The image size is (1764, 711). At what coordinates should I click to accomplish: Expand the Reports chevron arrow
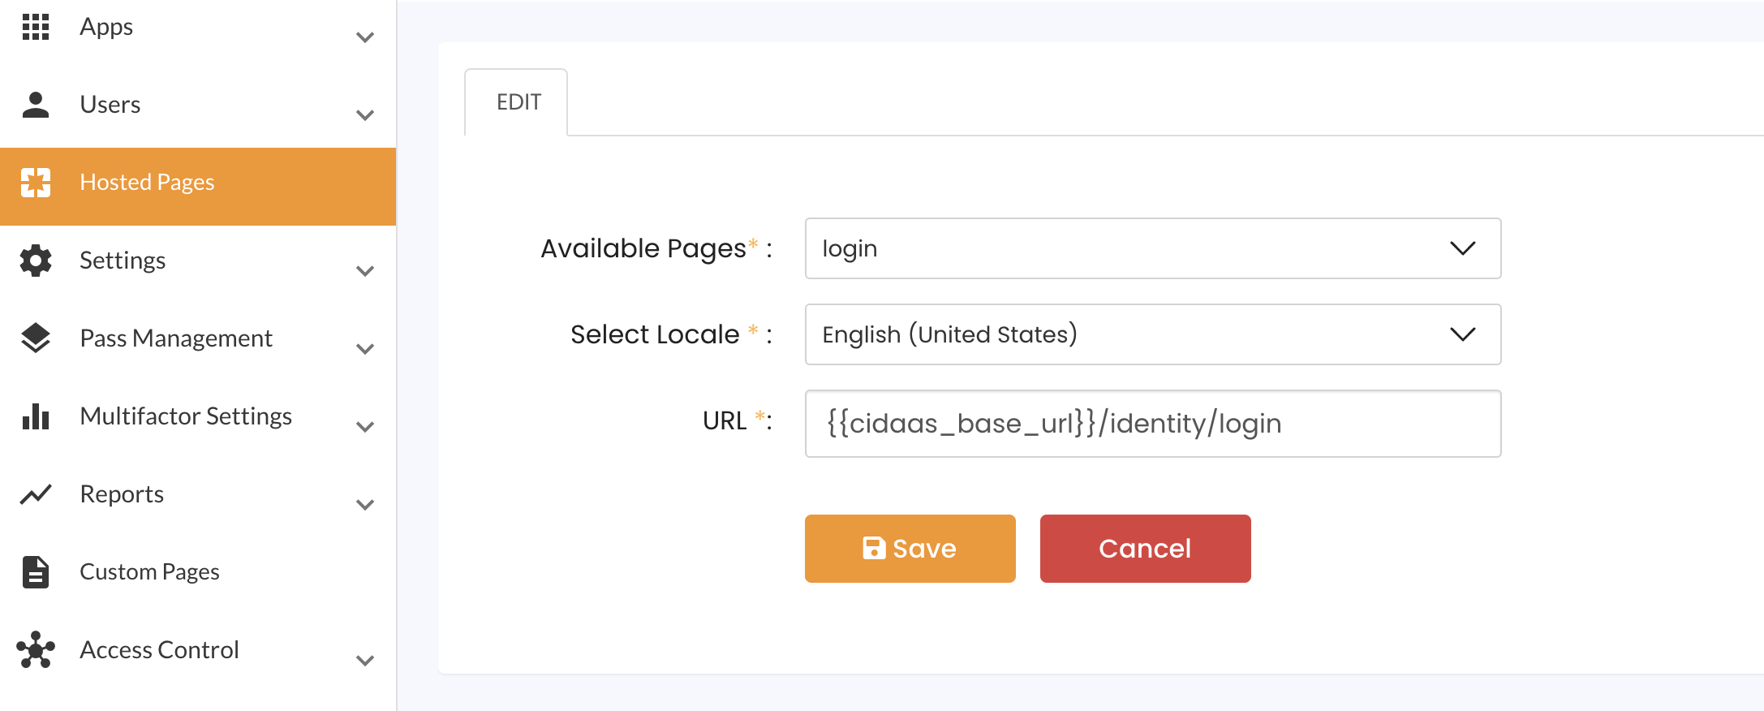pyautogui.click(x=365, y=505)
